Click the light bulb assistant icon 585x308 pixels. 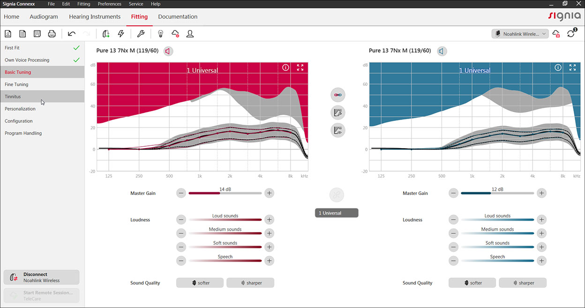pyautogui.click(x=160, y=34)
